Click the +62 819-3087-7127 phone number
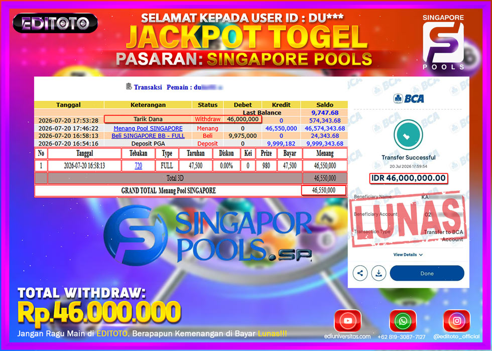The height and width of the screenshot is (351, 492). point(401,337)
